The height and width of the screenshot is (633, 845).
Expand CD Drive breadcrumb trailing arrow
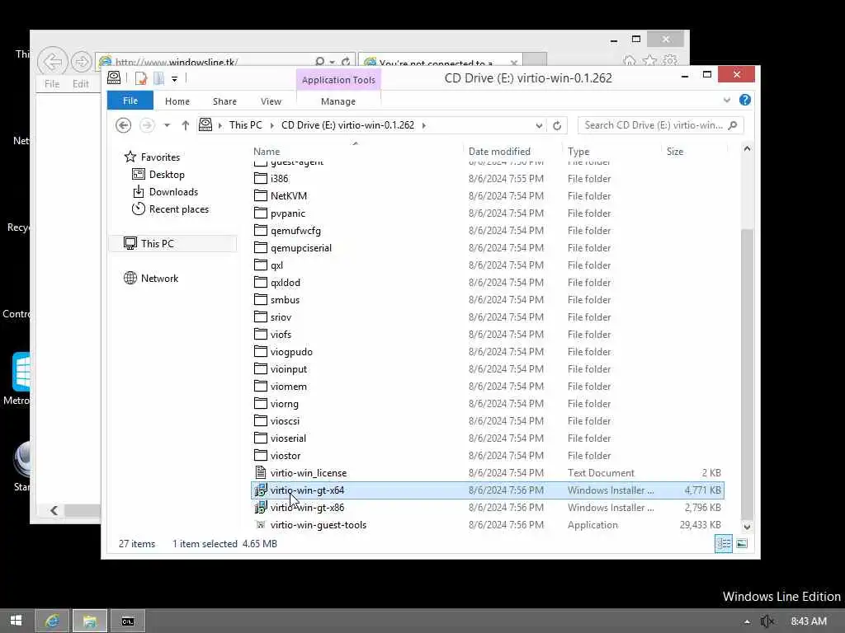coord(423,125)
